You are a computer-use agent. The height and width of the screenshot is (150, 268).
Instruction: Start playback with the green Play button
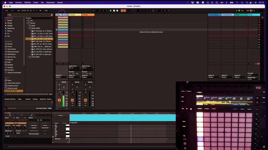pyautogui.click(x=111, y=11)
